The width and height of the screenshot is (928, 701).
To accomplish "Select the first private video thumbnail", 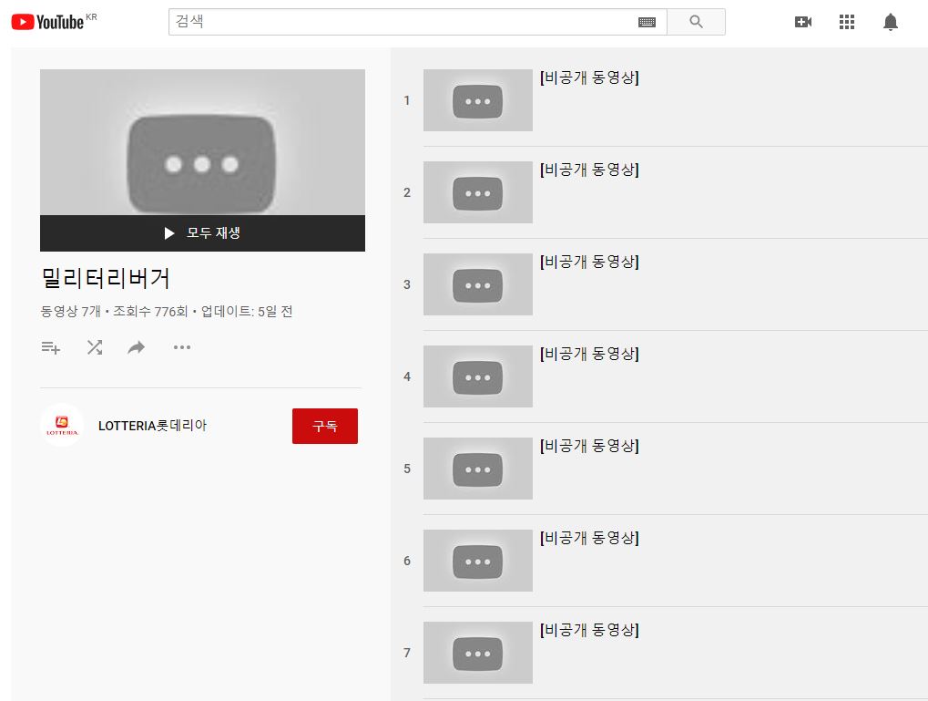I will coord(477,100).
